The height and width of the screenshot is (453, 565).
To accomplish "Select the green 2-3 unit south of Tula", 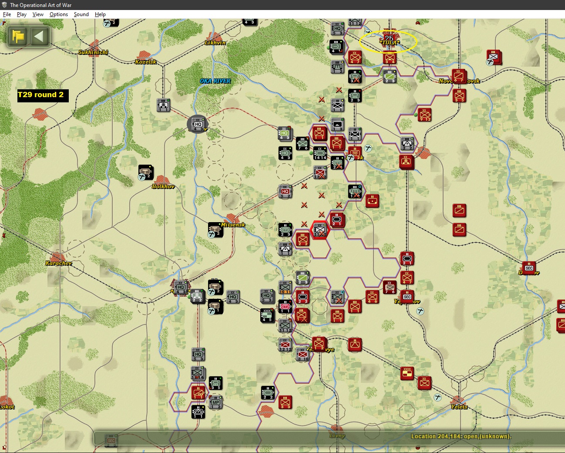I will (390, 76).
